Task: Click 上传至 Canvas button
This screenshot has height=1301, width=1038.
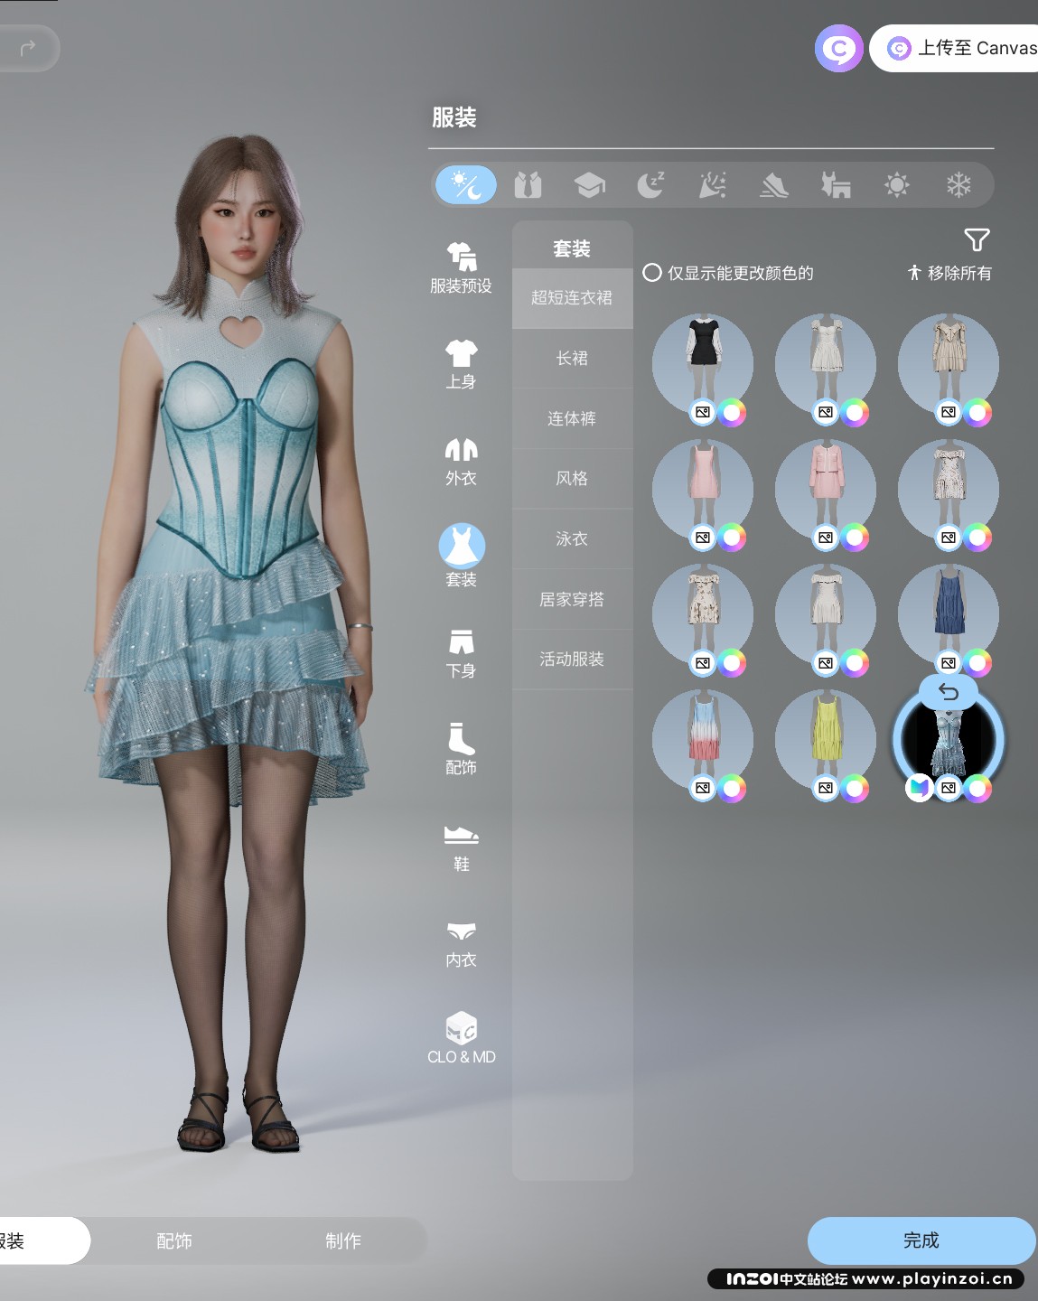Action: pyautogui.click(x=962, y=48)
